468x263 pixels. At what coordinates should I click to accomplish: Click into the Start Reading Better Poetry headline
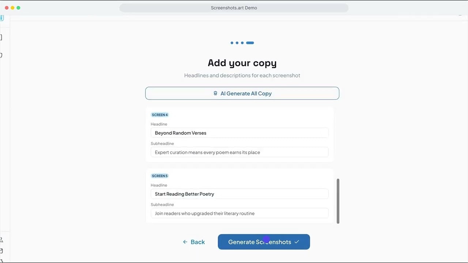tap(239, 194)
